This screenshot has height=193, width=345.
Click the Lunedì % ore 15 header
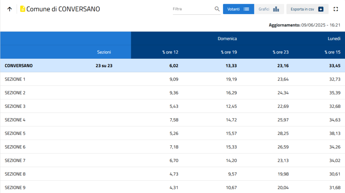pyautogui.click(x=332, y=52)
